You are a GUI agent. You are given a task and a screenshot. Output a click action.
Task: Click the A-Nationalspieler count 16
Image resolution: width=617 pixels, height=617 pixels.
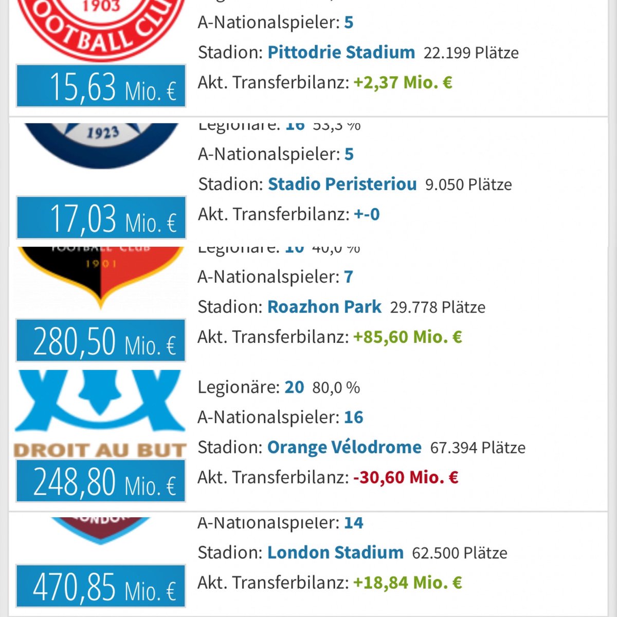(354, 418)
